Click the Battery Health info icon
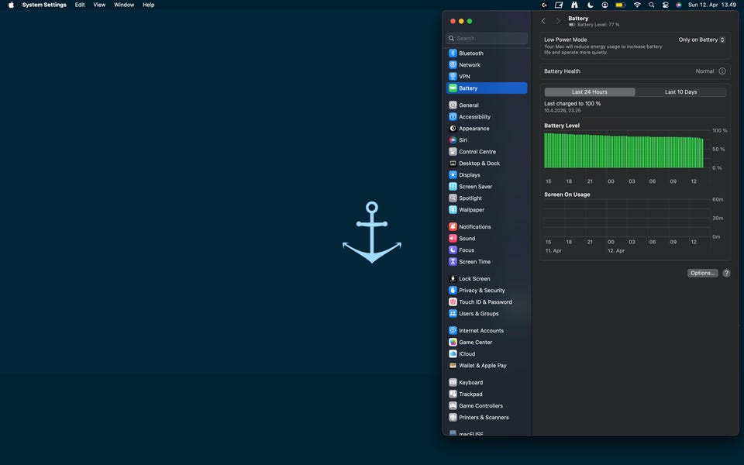This screenshot has height=465, width=744. 722,71
